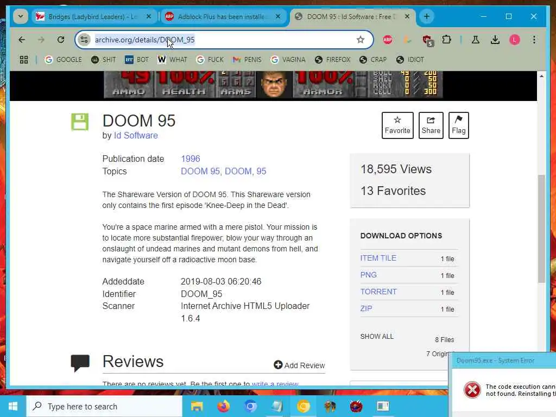Click the scrollbar up arrow
The image size is (556, 417).
point(541,76)
